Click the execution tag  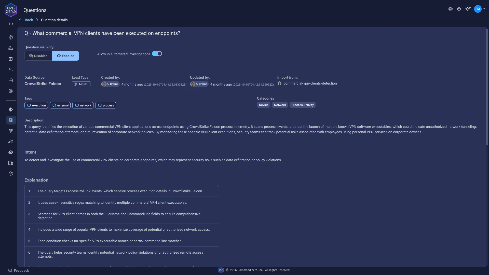click(36, 105)
